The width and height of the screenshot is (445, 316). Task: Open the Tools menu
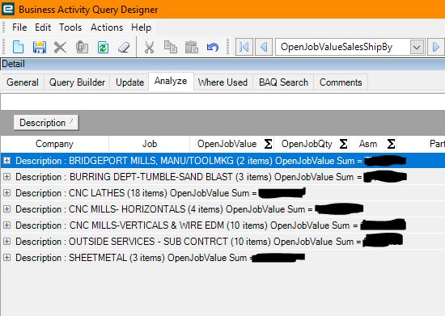click(70, 27)
